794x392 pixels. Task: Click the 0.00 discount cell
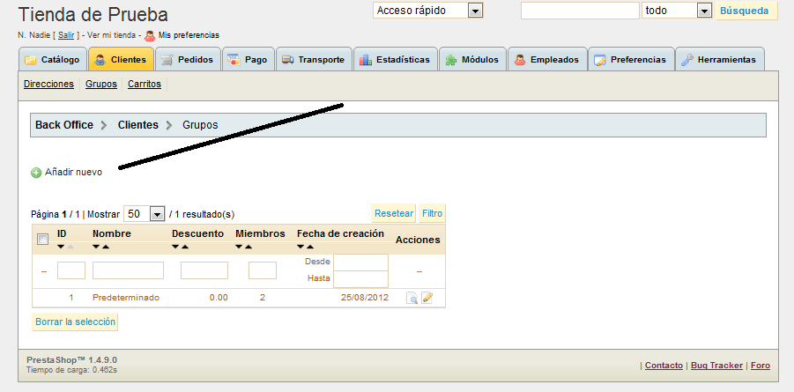tap(219, 298)
